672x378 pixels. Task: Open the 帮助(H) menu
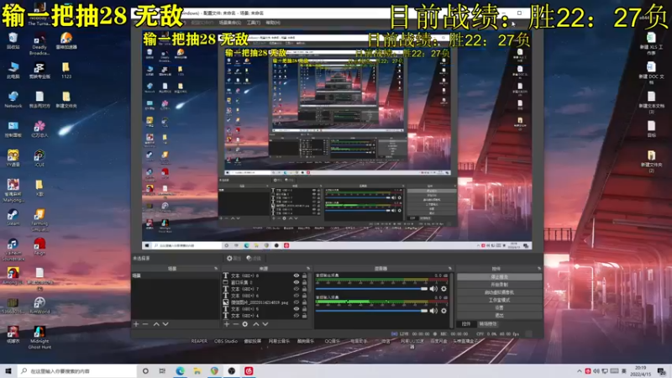click(273, 23)
